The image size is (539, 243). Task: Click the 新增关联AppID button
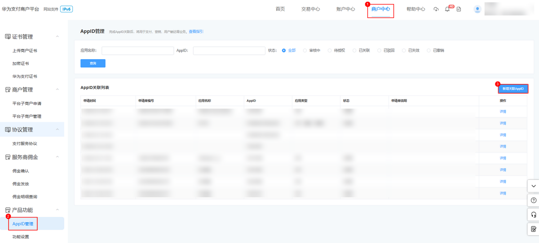[513, 89]
